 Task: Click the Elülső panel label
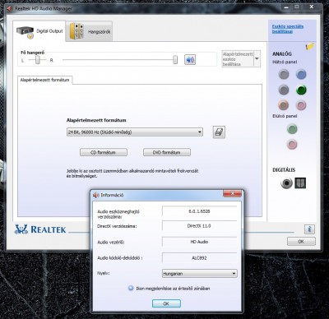click(285, 116)
